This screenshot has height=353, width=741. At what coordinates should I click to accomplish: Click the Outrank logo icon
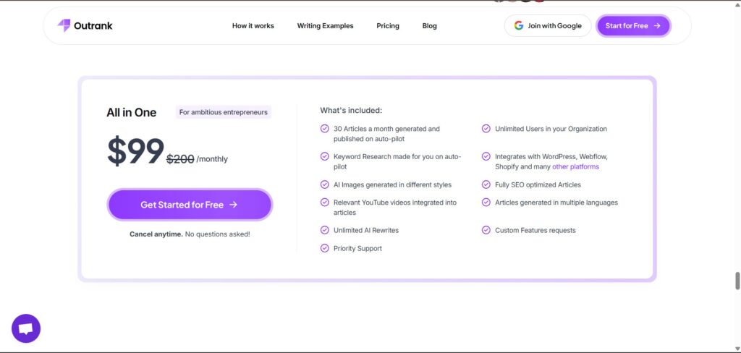(x=64, y=25)
